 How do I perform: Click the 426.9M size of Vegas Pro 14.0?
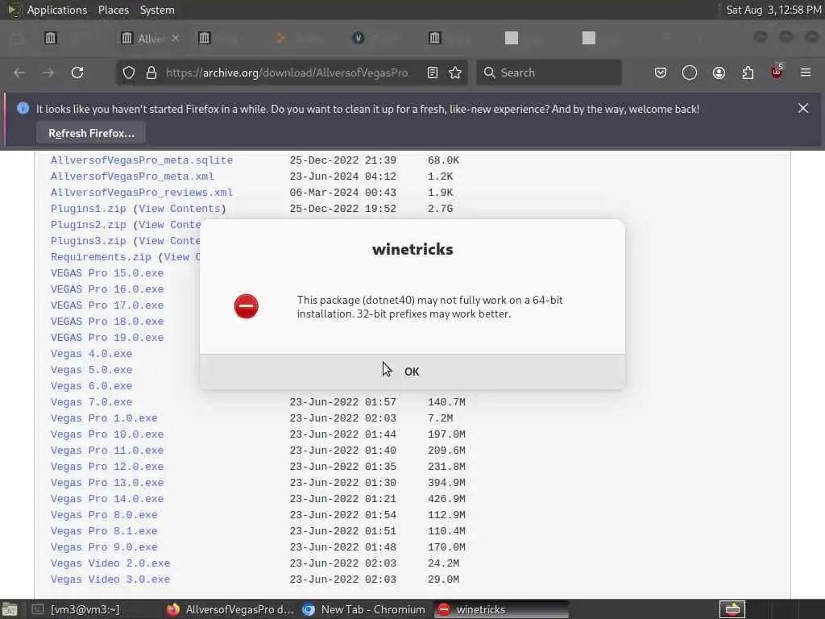(x=446, y=499)
